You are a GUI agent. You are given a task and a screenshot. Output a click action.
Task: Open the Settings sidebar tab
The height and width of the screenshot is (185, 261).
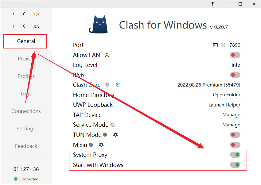tap(26, 129)
